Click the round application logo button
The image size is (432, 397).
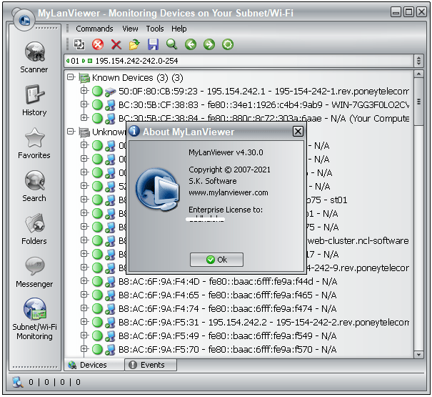(24, 19)
